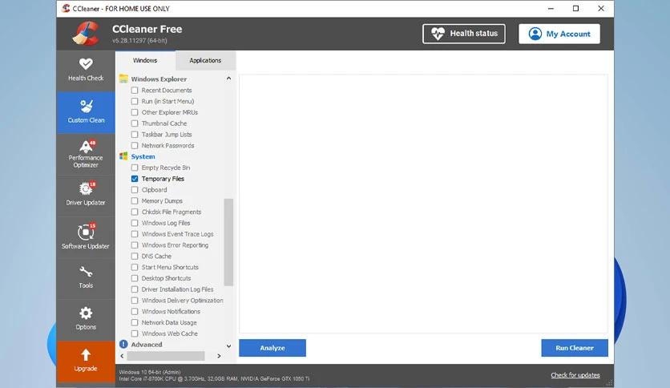Click the CCleaner Free title text
670x388 pixels.
147,29
